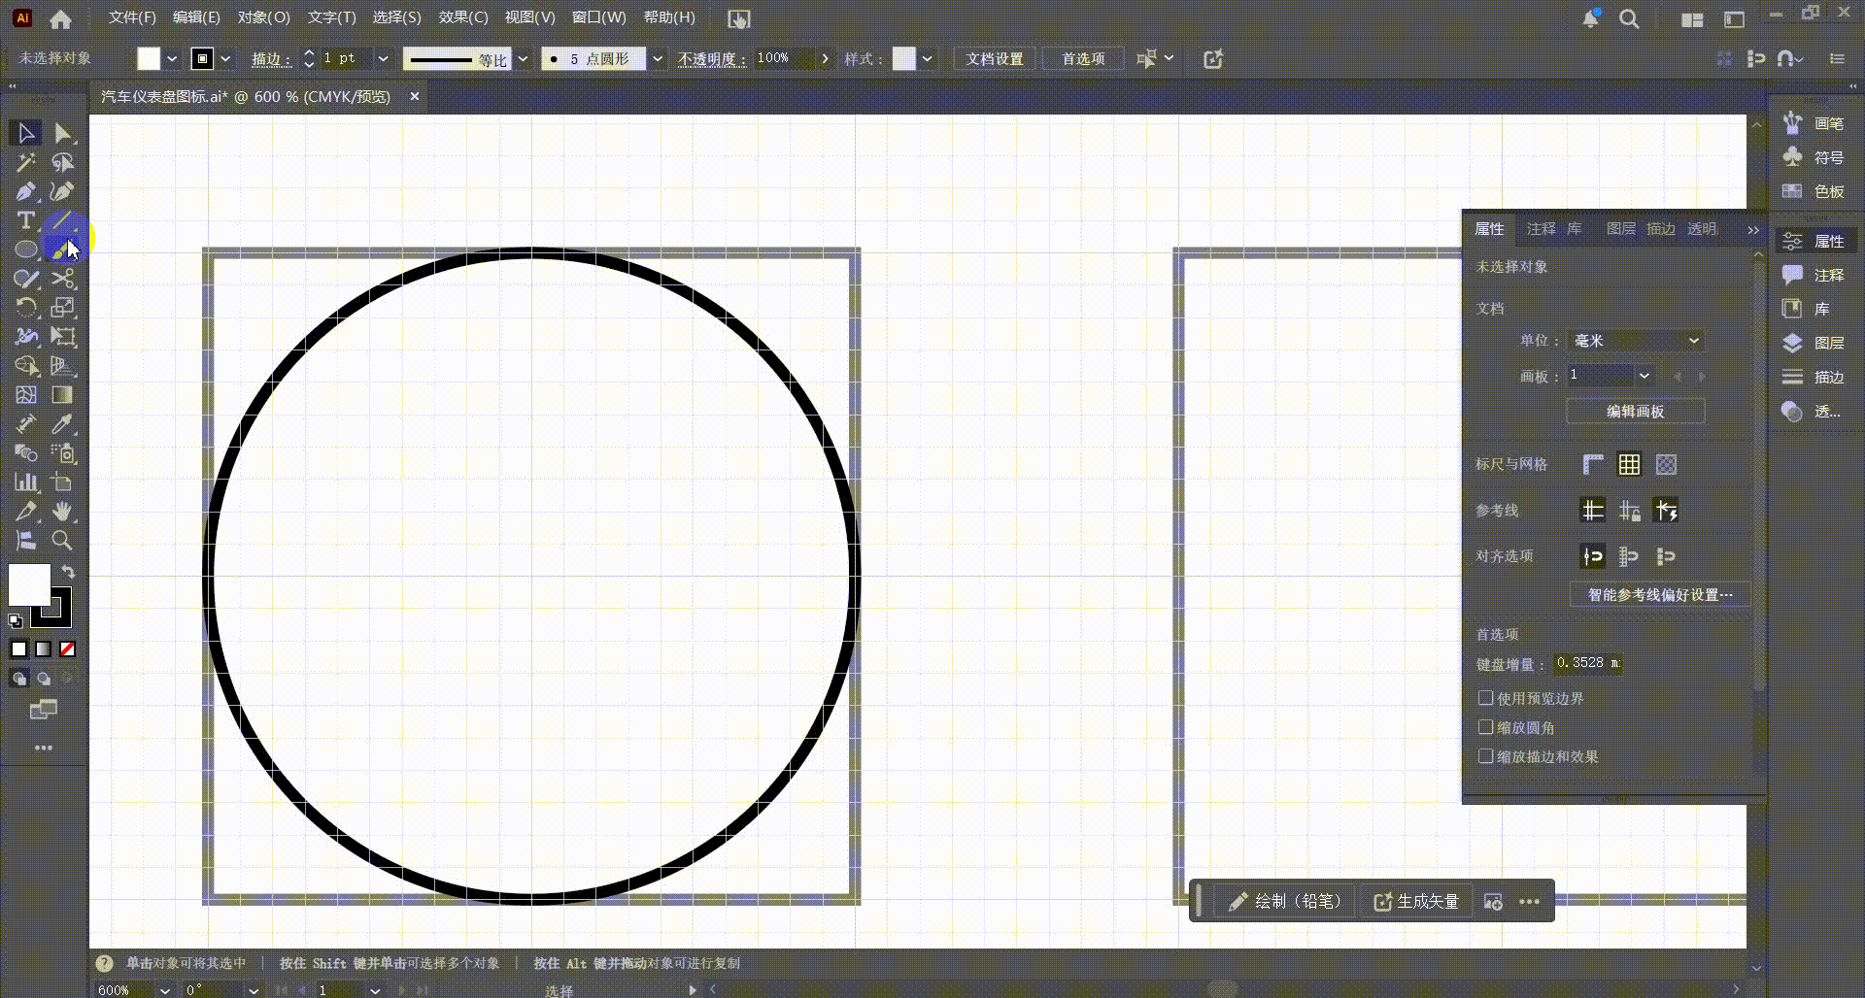The width and height of the screenshot is (1865, 998).
Task: Toggle show rulers button
Action: coord(1593,465)
